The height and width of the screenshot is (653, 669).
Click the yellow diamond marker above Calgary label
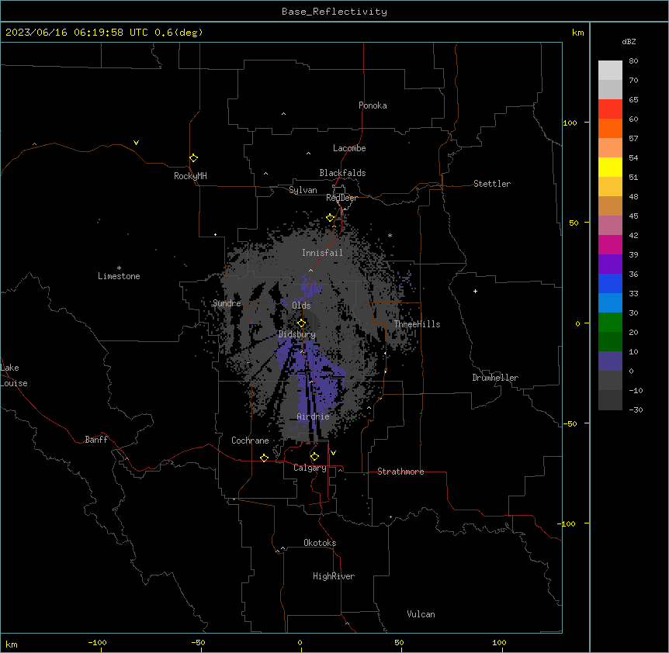(314, 457)
